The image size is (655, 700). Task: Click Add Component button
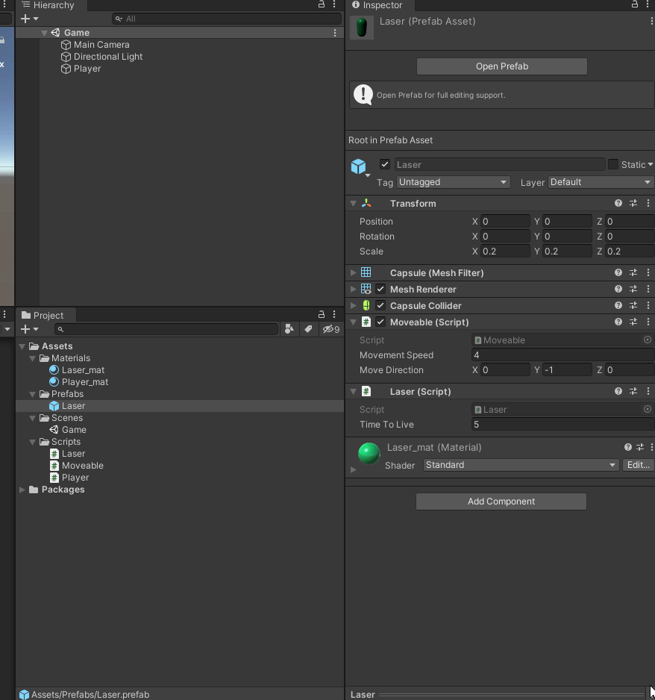click(x=501, y=501)
